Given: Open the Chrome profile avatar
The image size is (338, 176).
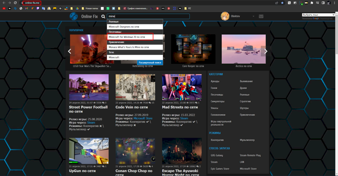Looking at the screenshot, I should point(329,3).
